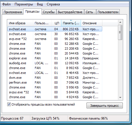Switch to the Сеть tab
The height and width of the screenshot is (125, 132).
point(89,12)
